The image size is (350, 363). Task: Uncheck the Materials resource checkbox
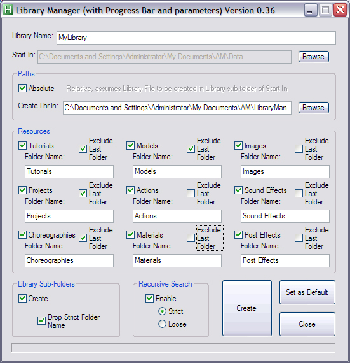click(x=130, y=235)
